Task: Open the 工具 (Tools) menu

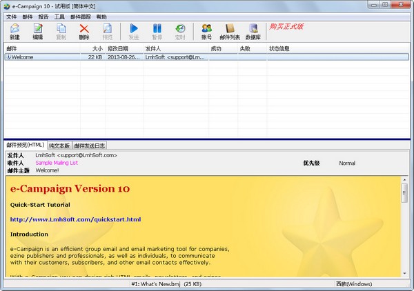Action: pyautogui.click(x=59, y=17)
